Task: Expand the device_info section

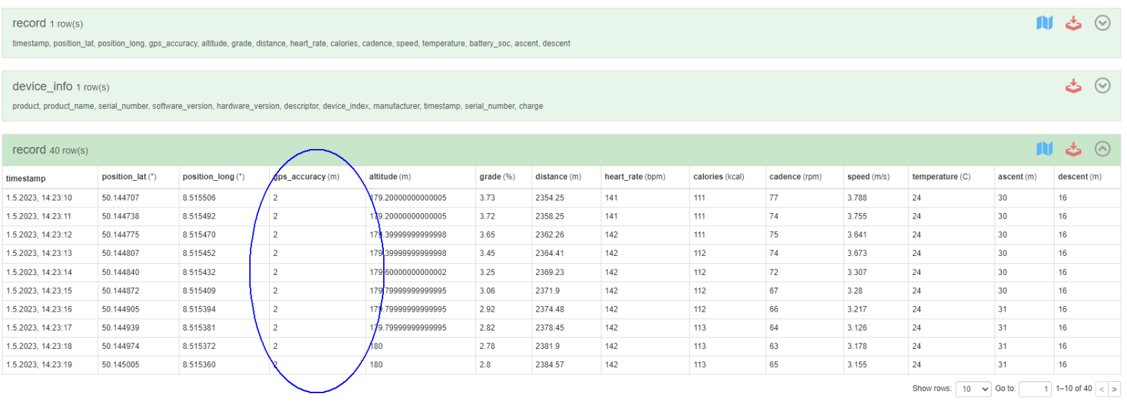Action: point(1102,86)
